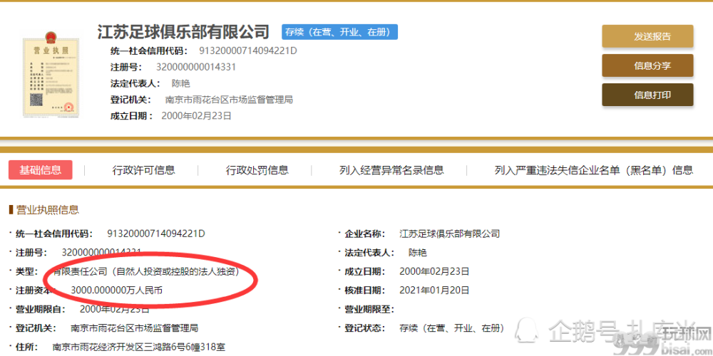Open the 列入经营异常名录信息 tab

(x=391, y=170)
